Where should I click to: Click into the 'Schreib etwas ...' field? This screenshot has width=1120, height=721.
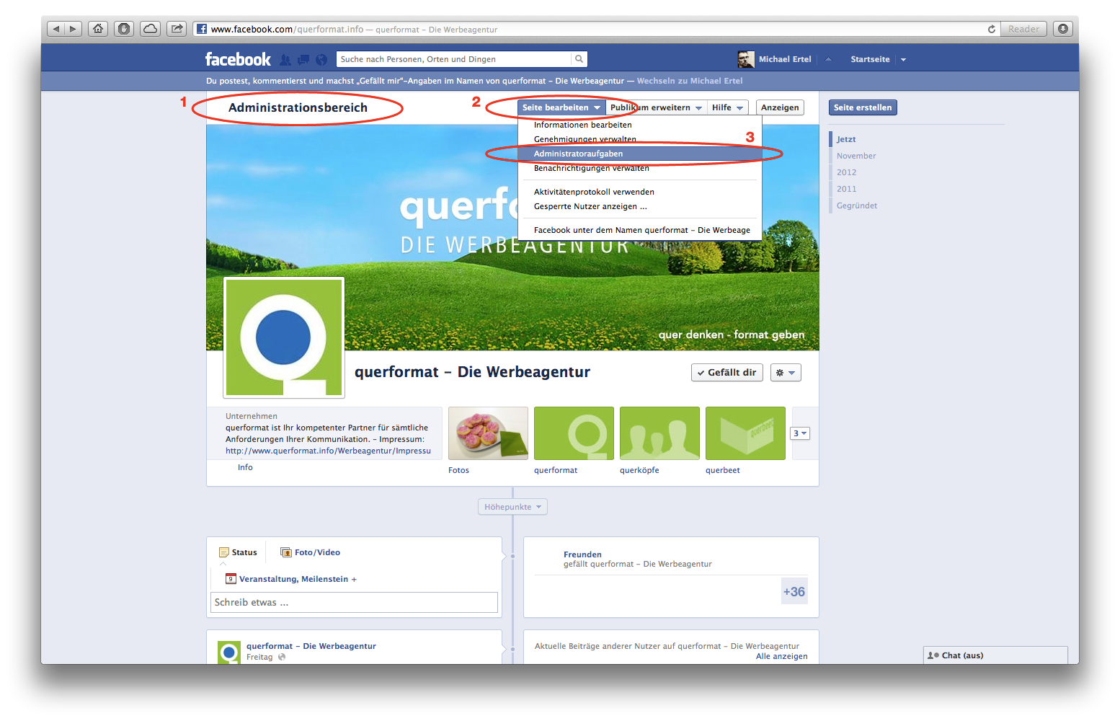click(x=354, y=602)
